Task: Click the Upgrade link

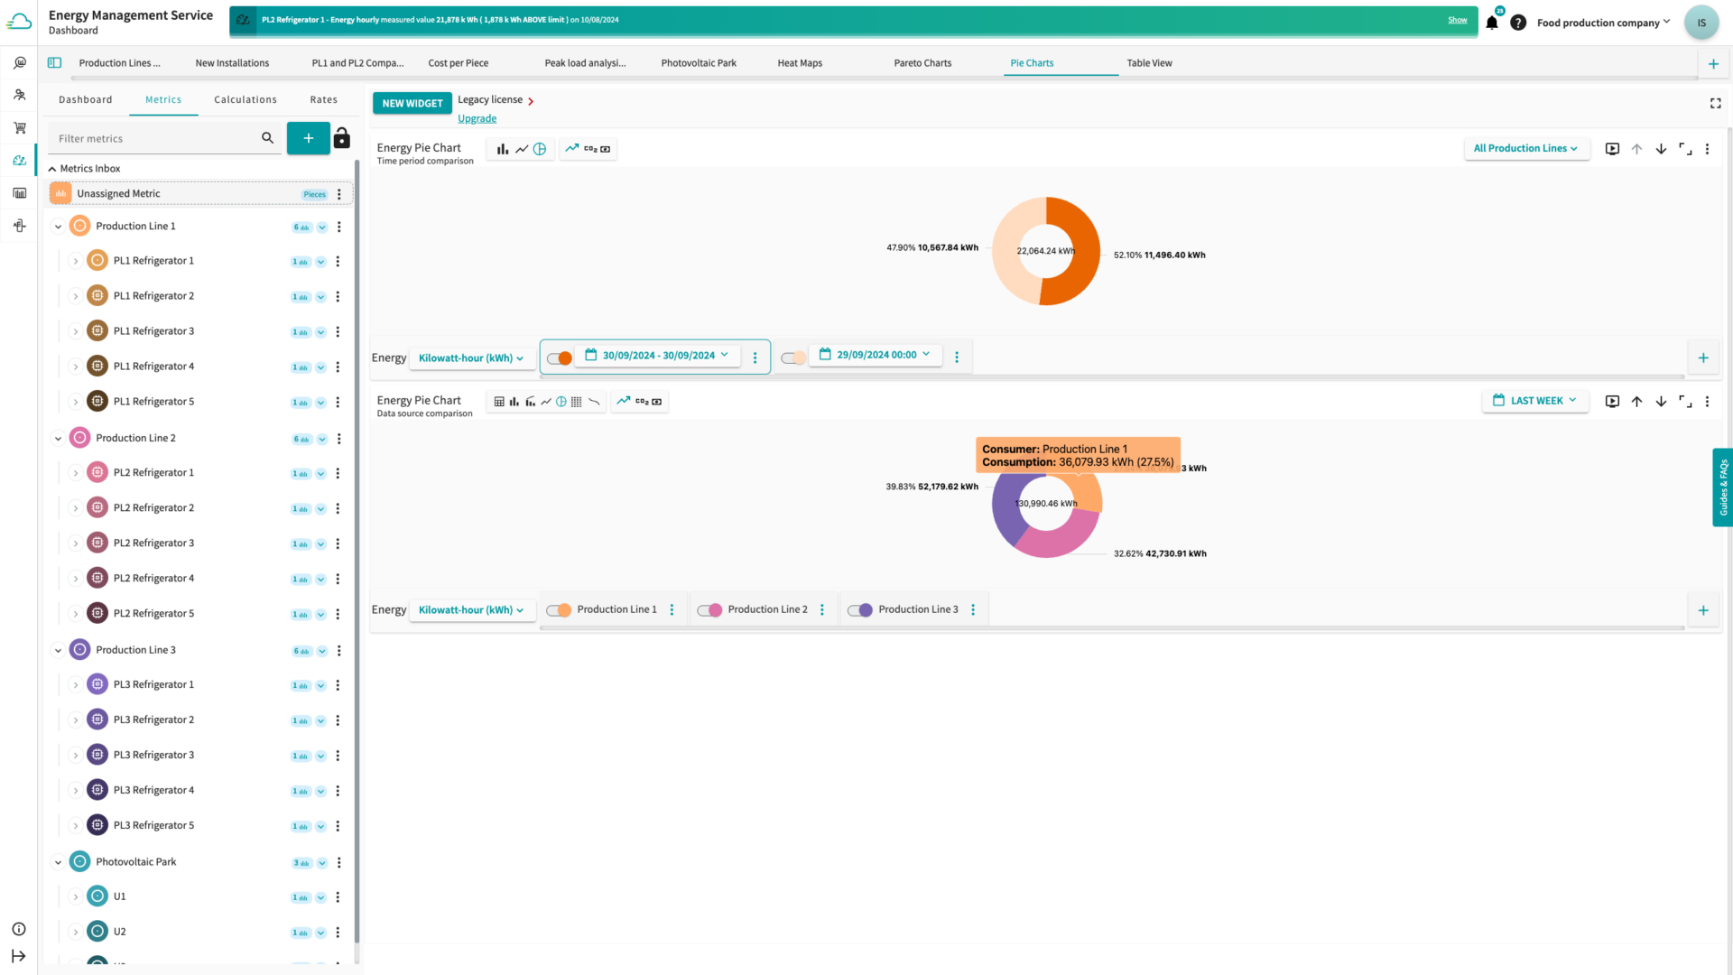Action: (477, 119)
